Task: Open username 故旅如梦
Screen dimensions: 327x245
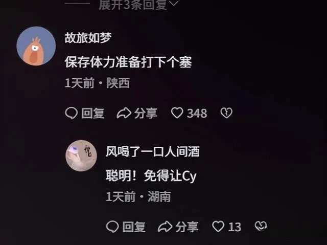Action: click(88, 38)
